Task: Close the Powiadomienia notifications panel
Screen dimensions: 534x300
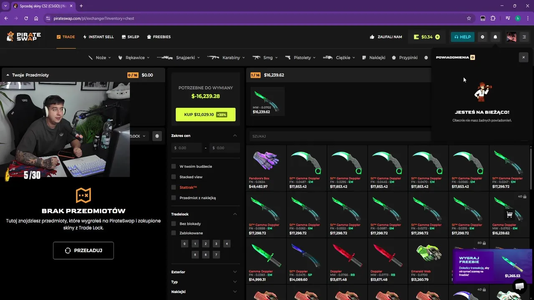Action: tap(524, 57)
